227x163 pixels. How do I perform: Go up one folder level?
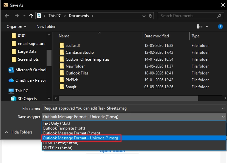click(31, 16)
